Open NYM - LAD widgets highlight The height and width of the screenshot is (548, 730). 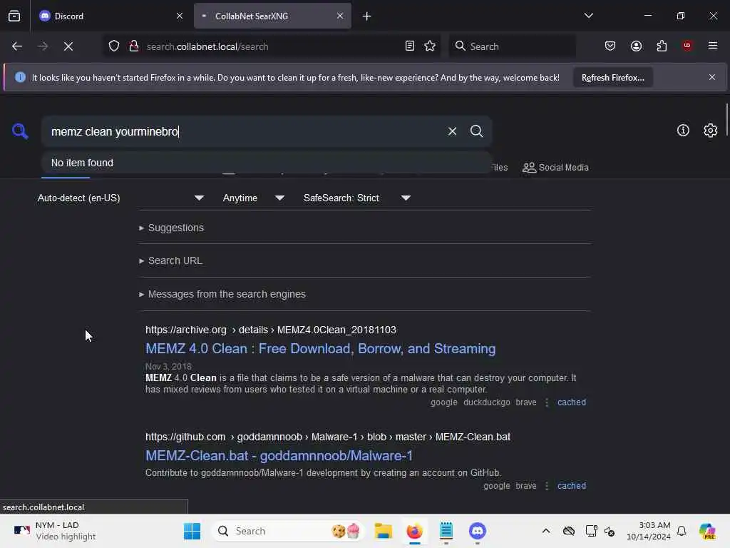point(55,531)
